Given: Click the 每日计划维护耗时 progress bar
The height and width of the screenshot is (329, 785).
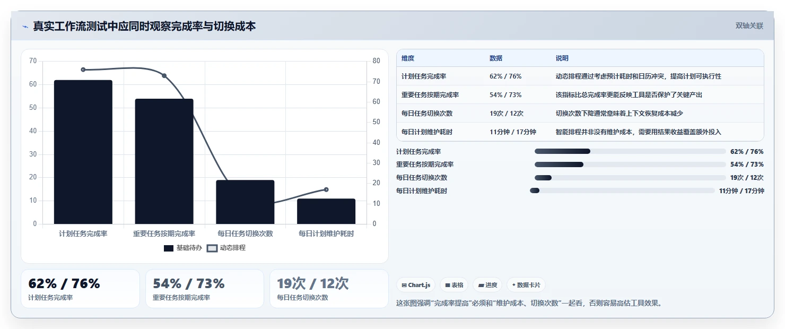Looking at the screenshot, I should coord(622,191).
